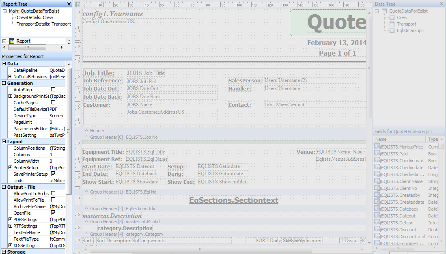The height and width of the screenshot is (254, 446).
Task: Click the ruler corner icon at top-left of the design canvas
Action: point(78,4)
